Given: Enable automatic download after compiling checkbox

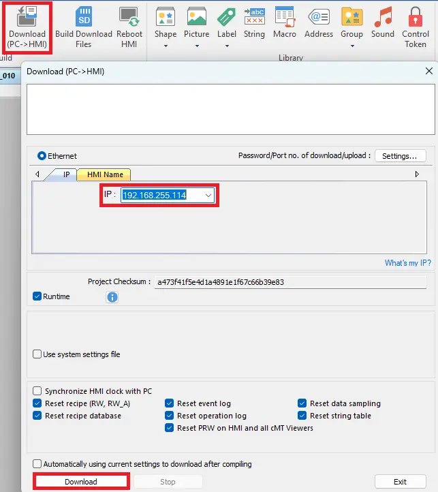Looking at the screenshot, I should pos(37,464).
